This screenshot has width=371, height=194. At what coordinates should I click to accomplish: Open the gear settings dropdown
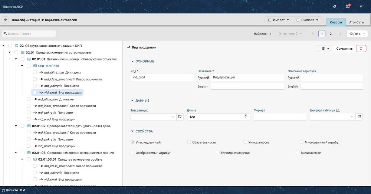325,48
